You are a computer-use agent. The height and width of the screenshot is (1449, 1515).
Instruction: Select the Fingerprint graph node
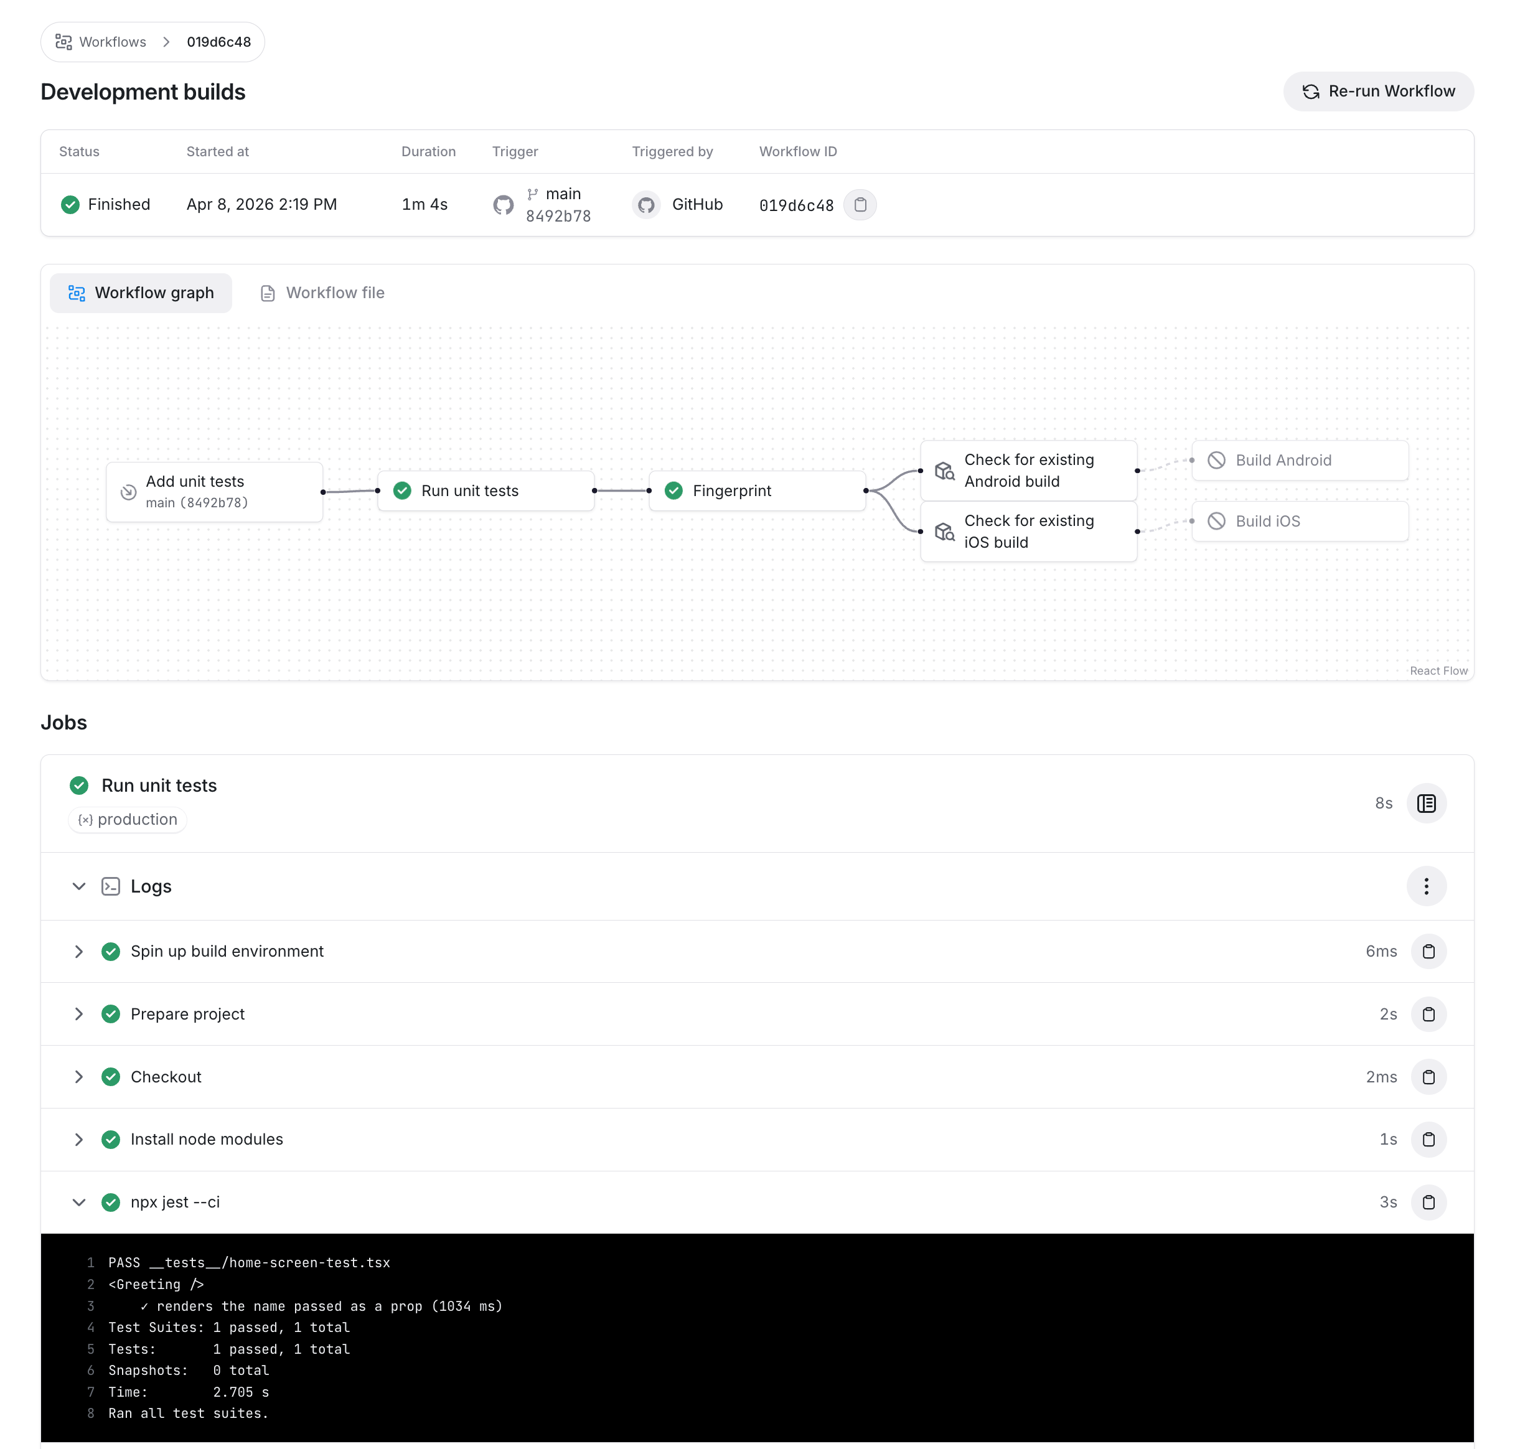click(756, 490)
